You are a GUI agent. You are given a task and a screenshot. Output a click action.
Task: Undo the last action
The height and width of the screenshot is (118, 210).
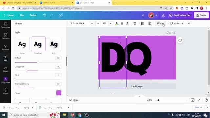(45, 15)
